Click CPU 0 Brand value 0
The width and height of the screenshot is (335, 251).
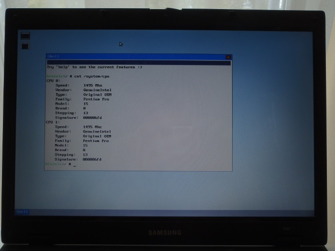[x=84, y=109]
